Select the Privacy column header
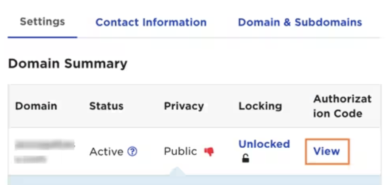 tap(184, 106)
